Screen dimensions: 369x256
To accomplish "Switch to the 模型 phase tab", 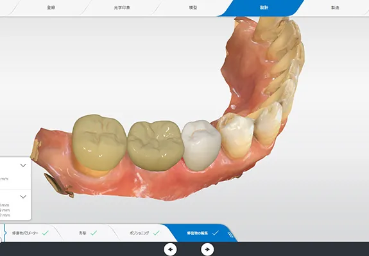I will [x=193, y=8].
